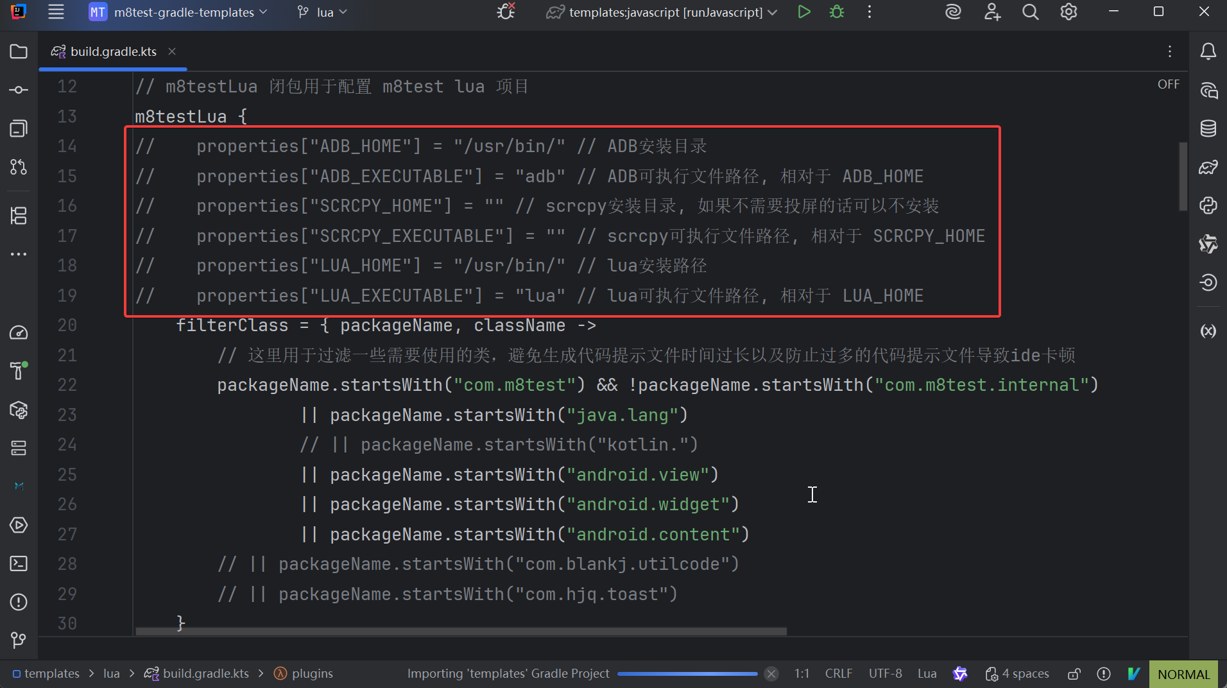
Task: Open the Gradle elephant tool window
Action: click(1208, 168)
